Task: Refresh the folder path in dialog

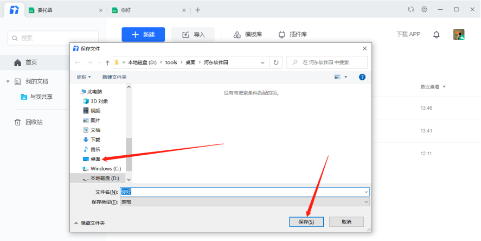Action: coord(277,62)
